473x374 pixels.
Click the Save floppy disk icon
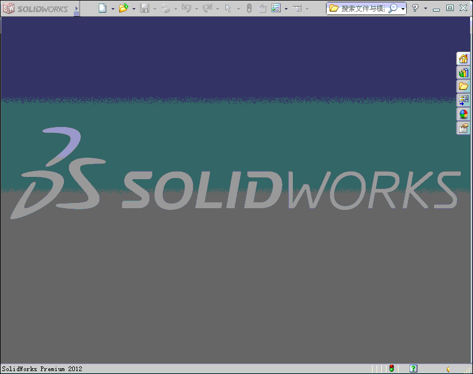(145, 8)
